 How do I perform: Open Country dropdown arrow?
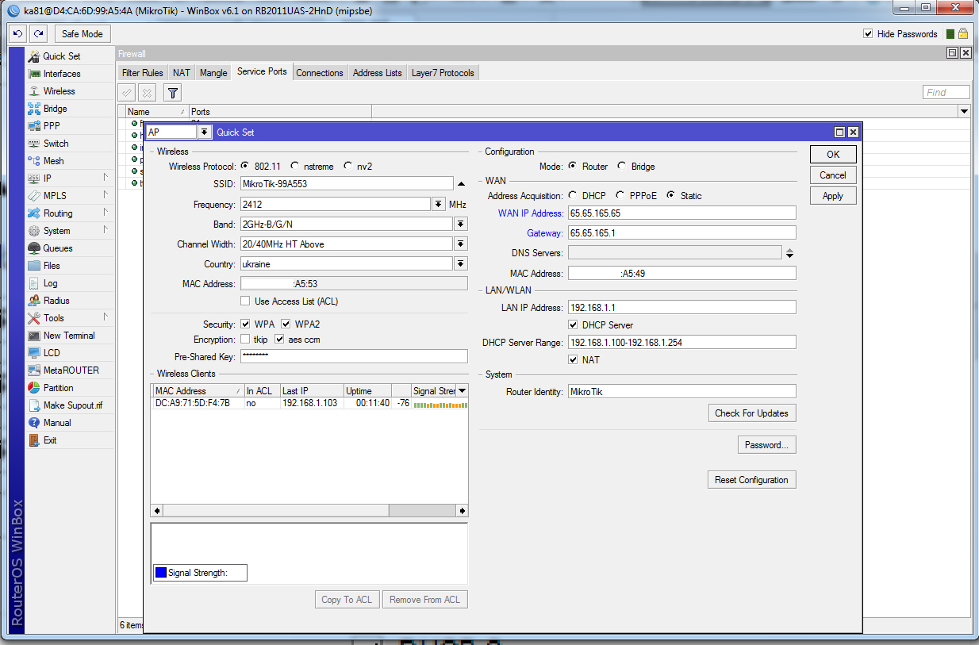460,264
